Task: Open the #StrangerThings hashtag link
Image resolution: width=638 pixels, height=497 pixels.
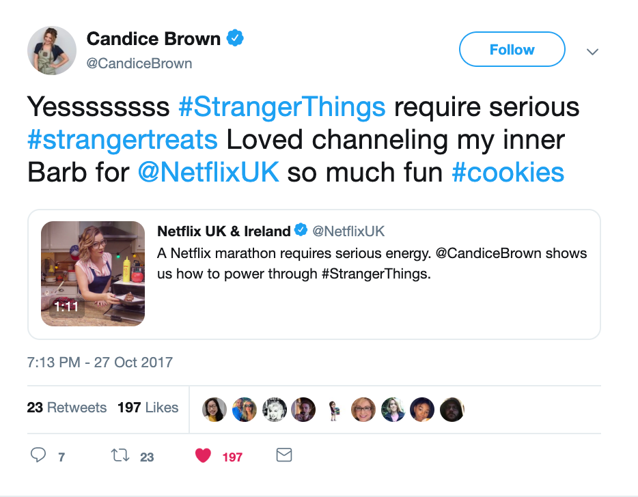Action: point(281,107)
